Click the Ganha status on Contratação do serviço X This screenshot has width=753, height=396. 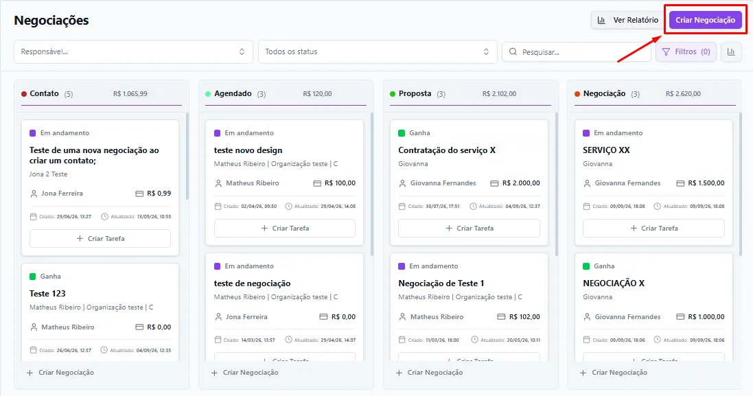(414, 133)
